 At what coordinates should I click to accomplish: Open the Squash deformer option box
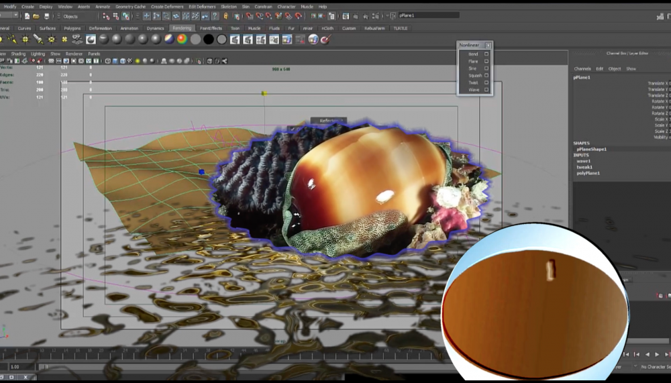tap(486, 75)
